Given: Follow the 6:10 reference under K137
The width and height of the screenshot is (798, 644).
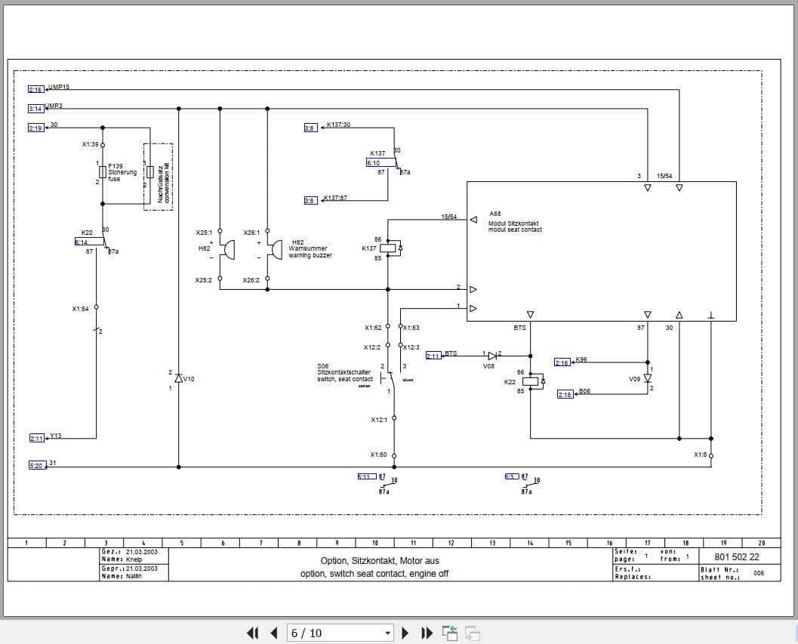Looking at the screenshot, I should click(381, 162).
